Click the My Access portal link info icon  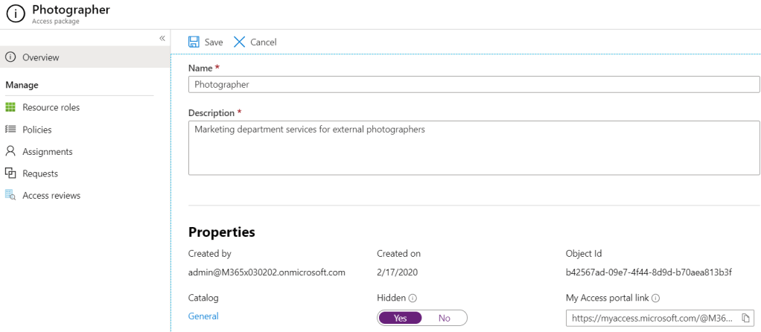coord(656,298)
